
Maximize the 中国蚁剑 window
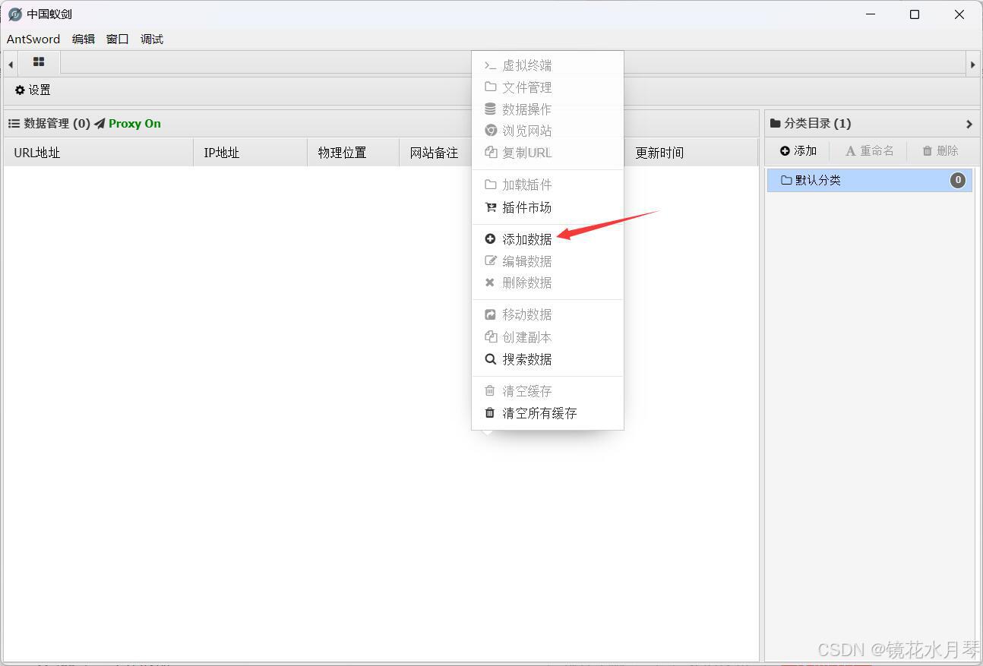915,14
